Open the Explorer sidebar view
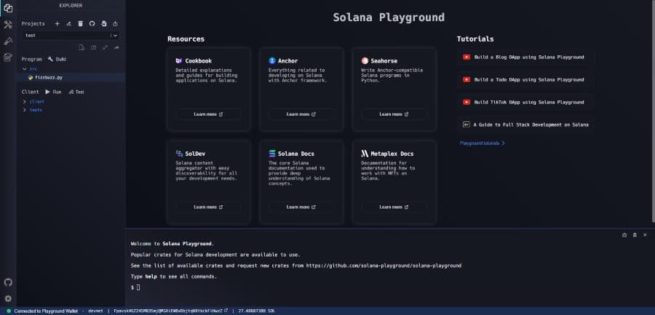Image resolution: width=655 pixels, height=315 pixels. (x=8, y=8)
